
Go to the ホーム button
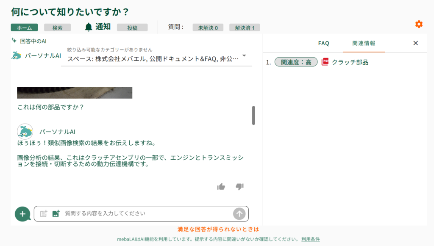[x=24, y=28]
